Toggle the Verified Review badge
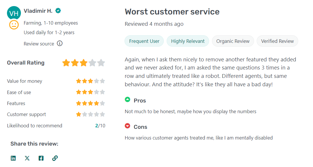This screenshot has height=167, width=313. tap(277, 41)
